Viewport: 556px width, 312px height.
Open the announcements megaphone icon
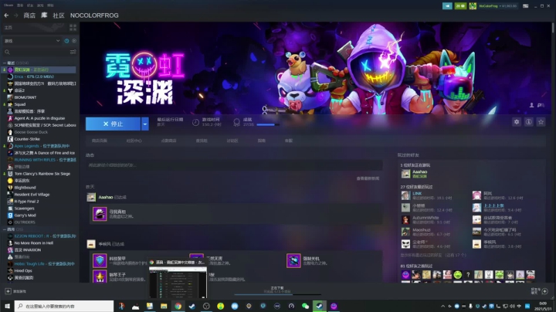click(x=447, y=6)
